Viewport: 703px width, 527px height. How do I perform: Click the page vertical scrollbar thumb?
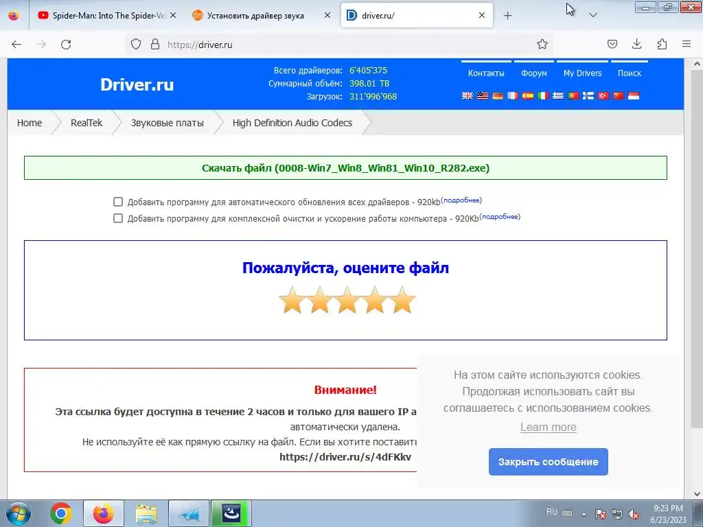click(x=697, y=248)
